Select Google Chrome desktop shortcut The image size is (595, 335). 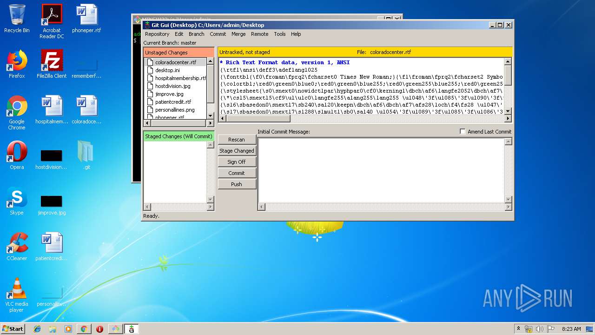17,113
